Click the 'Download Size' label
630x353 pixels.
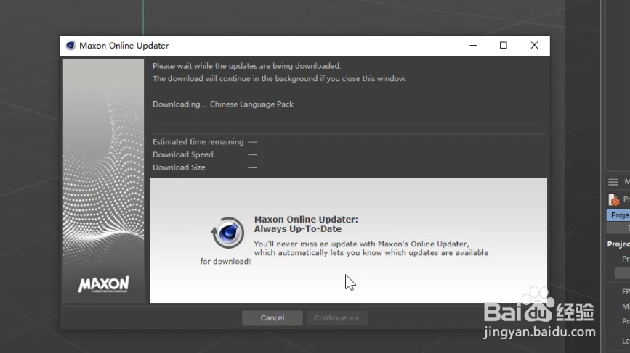pos(179,167)
